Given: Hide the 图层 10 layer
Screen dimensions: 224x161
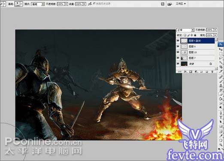Looking at the screenshot, I should [x=178, y=52].
